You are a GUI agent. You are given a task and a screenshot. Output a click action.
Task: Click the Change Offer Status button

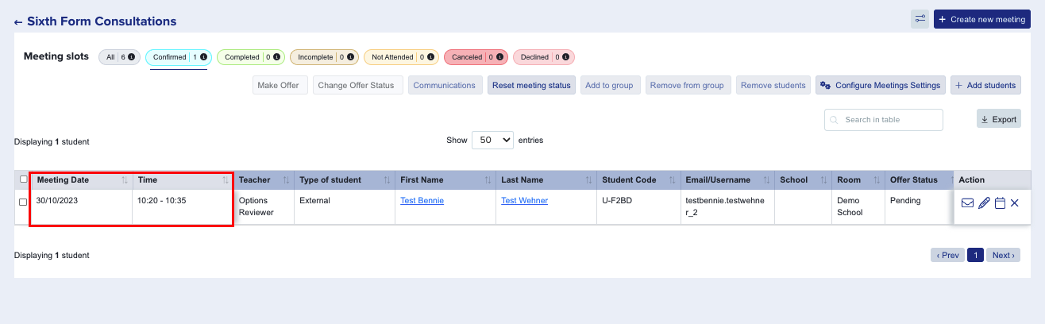[x=358, y=85]
